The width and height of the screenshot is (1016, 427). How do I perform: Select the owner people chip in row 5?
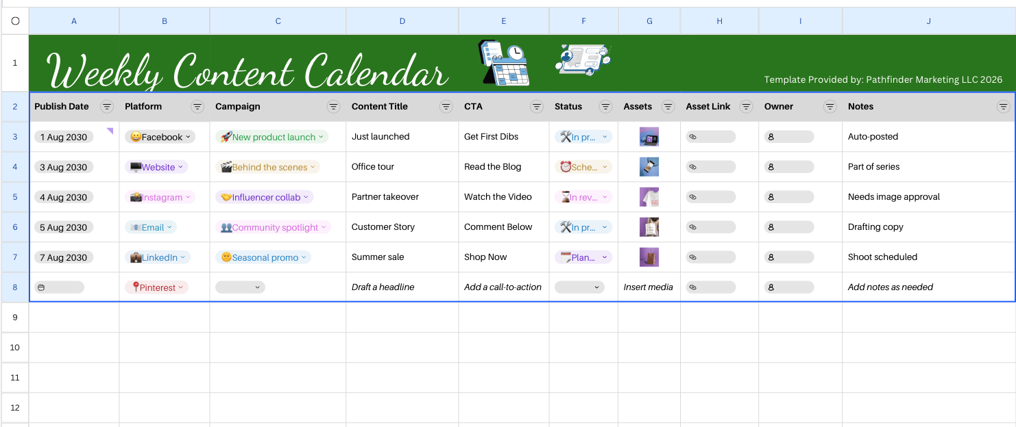click(x=789, y=197)
